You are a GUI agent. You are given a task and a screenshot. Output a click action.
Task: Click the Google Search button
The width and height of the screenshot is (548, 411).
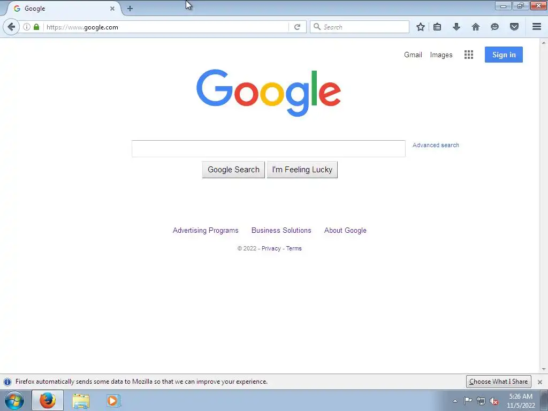pyautogui.click(x=233, y=170)
